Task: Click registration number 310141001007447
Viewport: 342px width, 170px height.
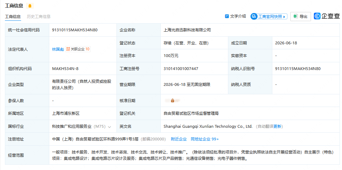Action: 181,69
